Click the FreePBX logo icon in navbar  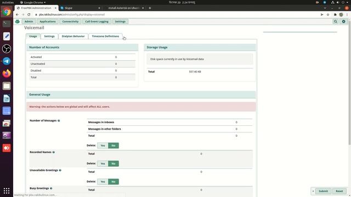click(x=17, y=21)
